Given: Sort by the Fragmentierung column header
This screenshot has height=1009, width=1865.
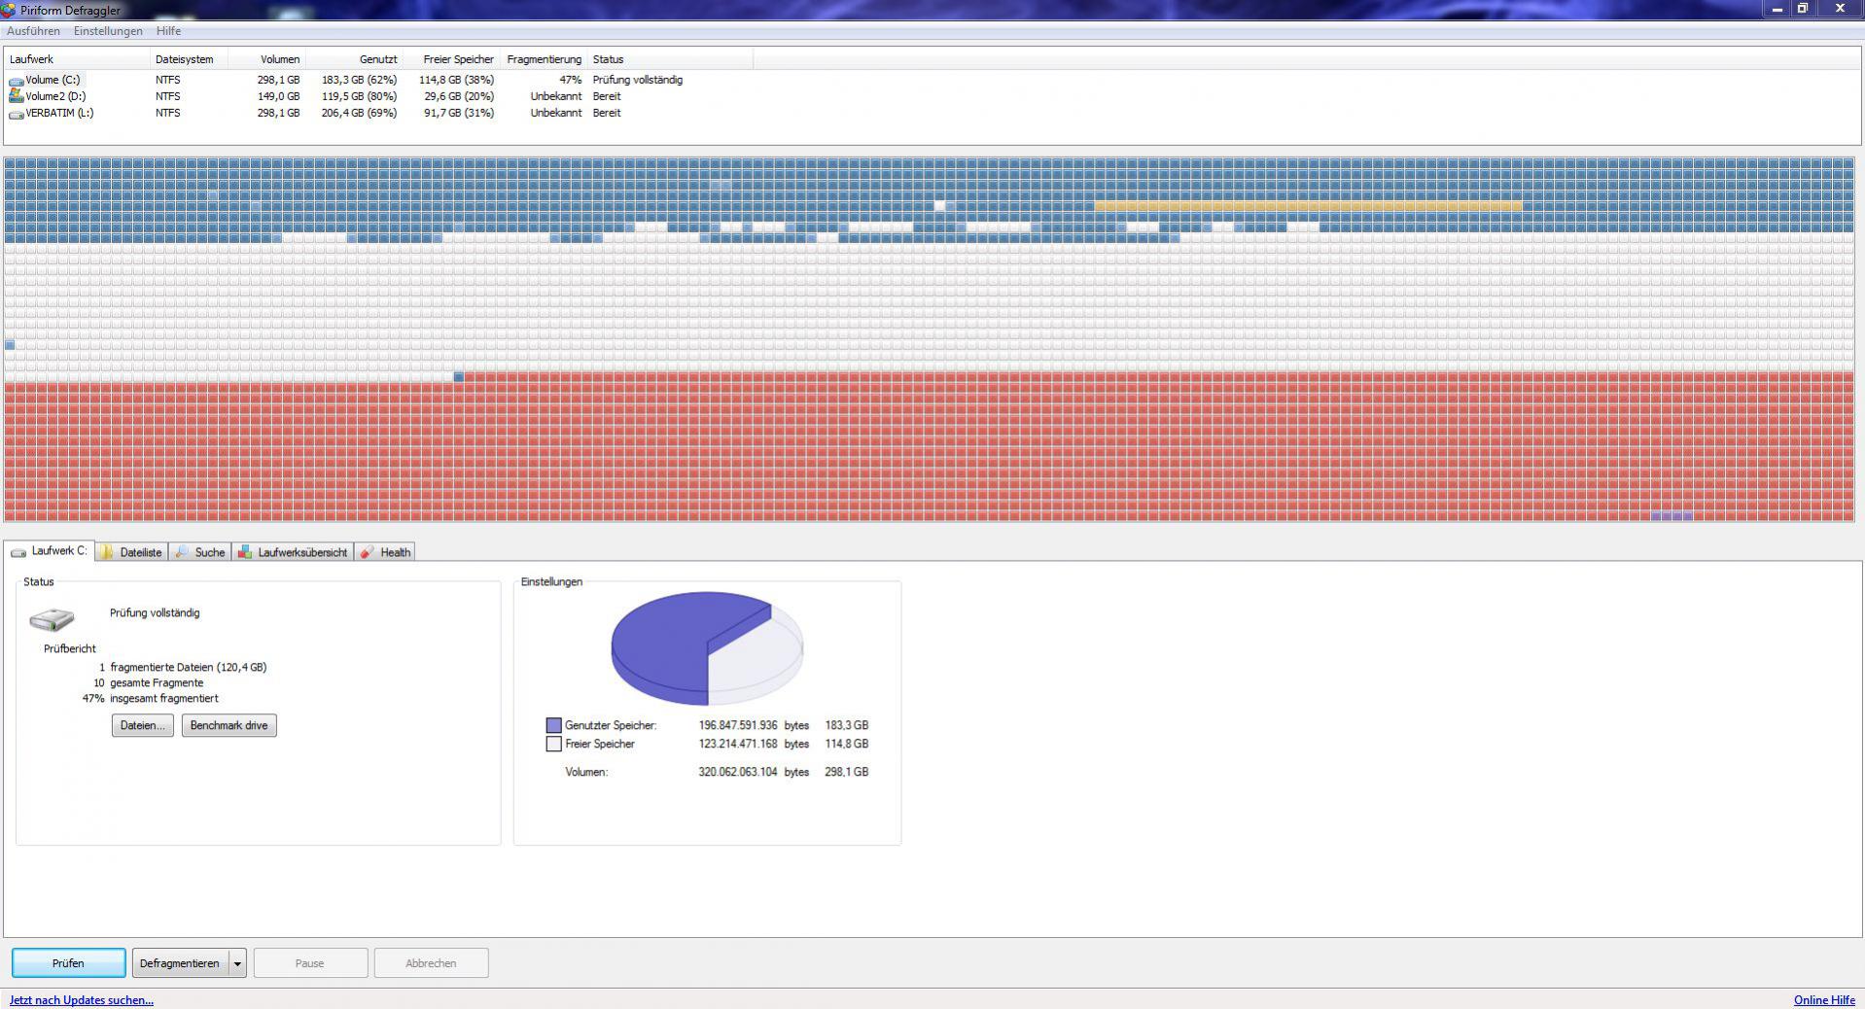Looking at the screenshot, I should click(544, 59).
